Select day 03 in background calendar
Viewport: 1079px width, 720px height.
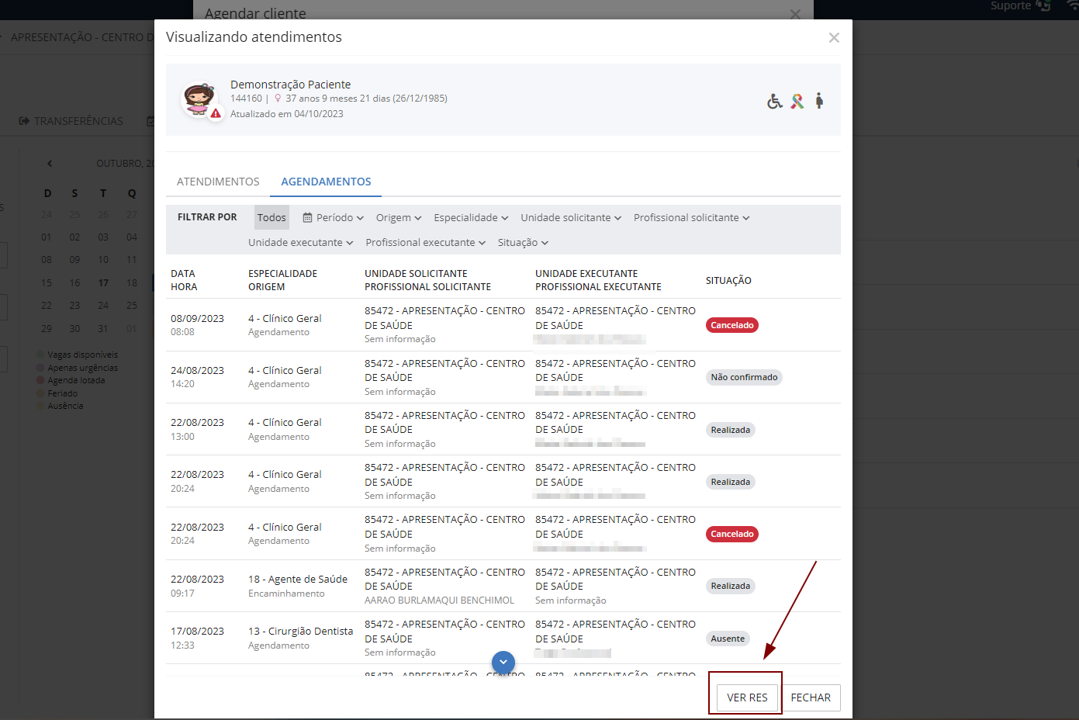[x=103, y=237]
